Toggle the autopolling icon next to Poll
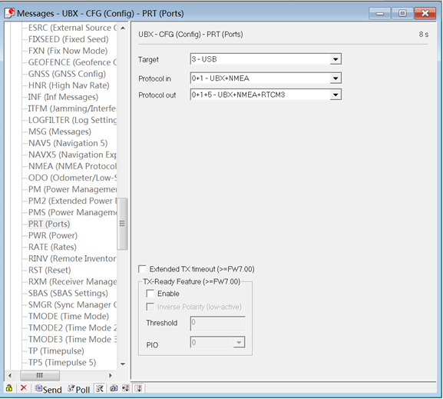 click(x=100, y=388)
